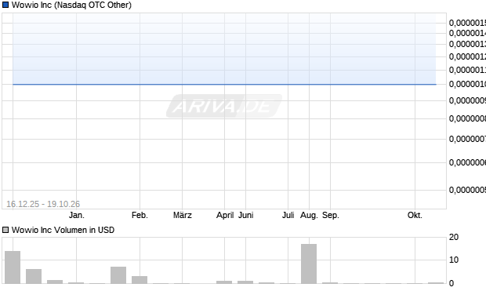Click the tallest volume bar near Aug.
Screen dimensions: 486x291
coord(309,264)
